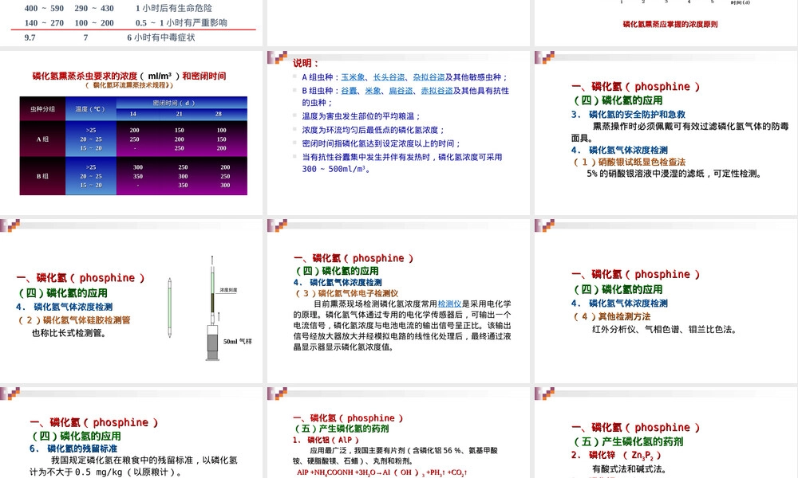Click the text 0.5 ~ 1 小时有严重影响
The image size is (798, 478).
pos(181,23)
